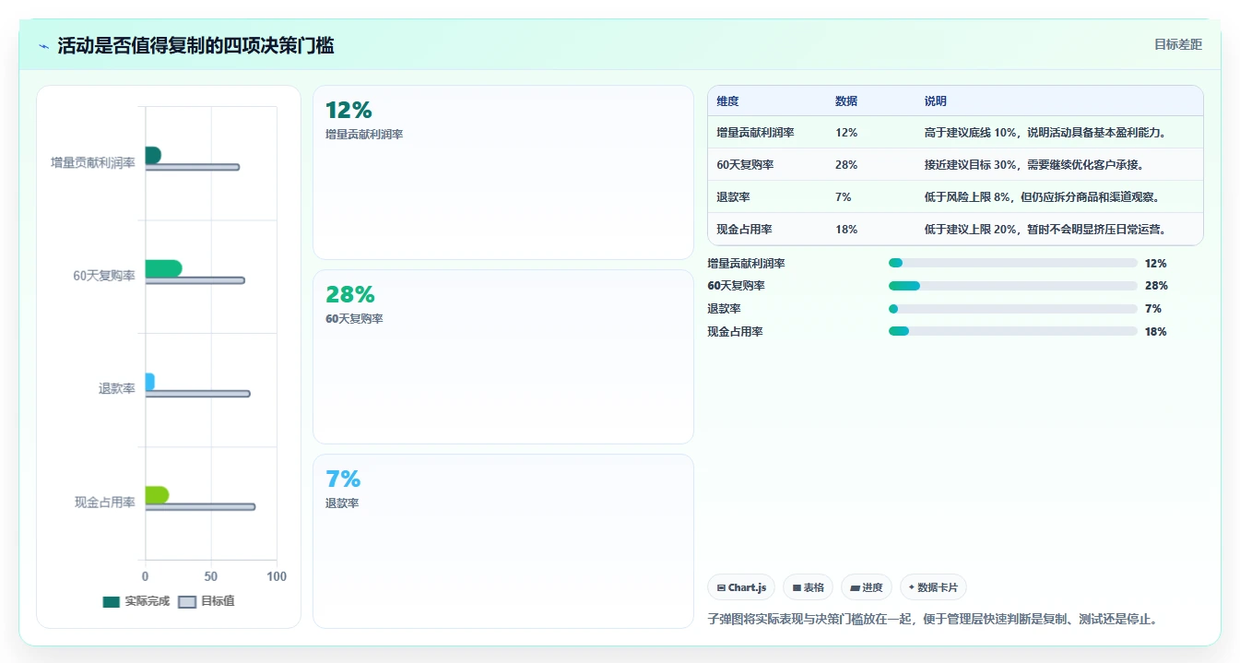Screen dimensions: 1240x663
Task: Select the 60天复购率 table row cell
Action: [745, 165]
